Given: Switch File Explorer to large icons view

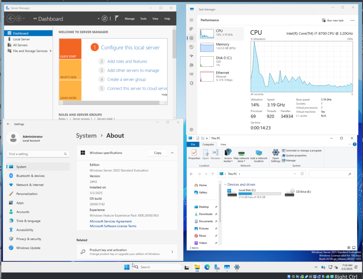Looking at the screenshot, I should coord(354,247).
